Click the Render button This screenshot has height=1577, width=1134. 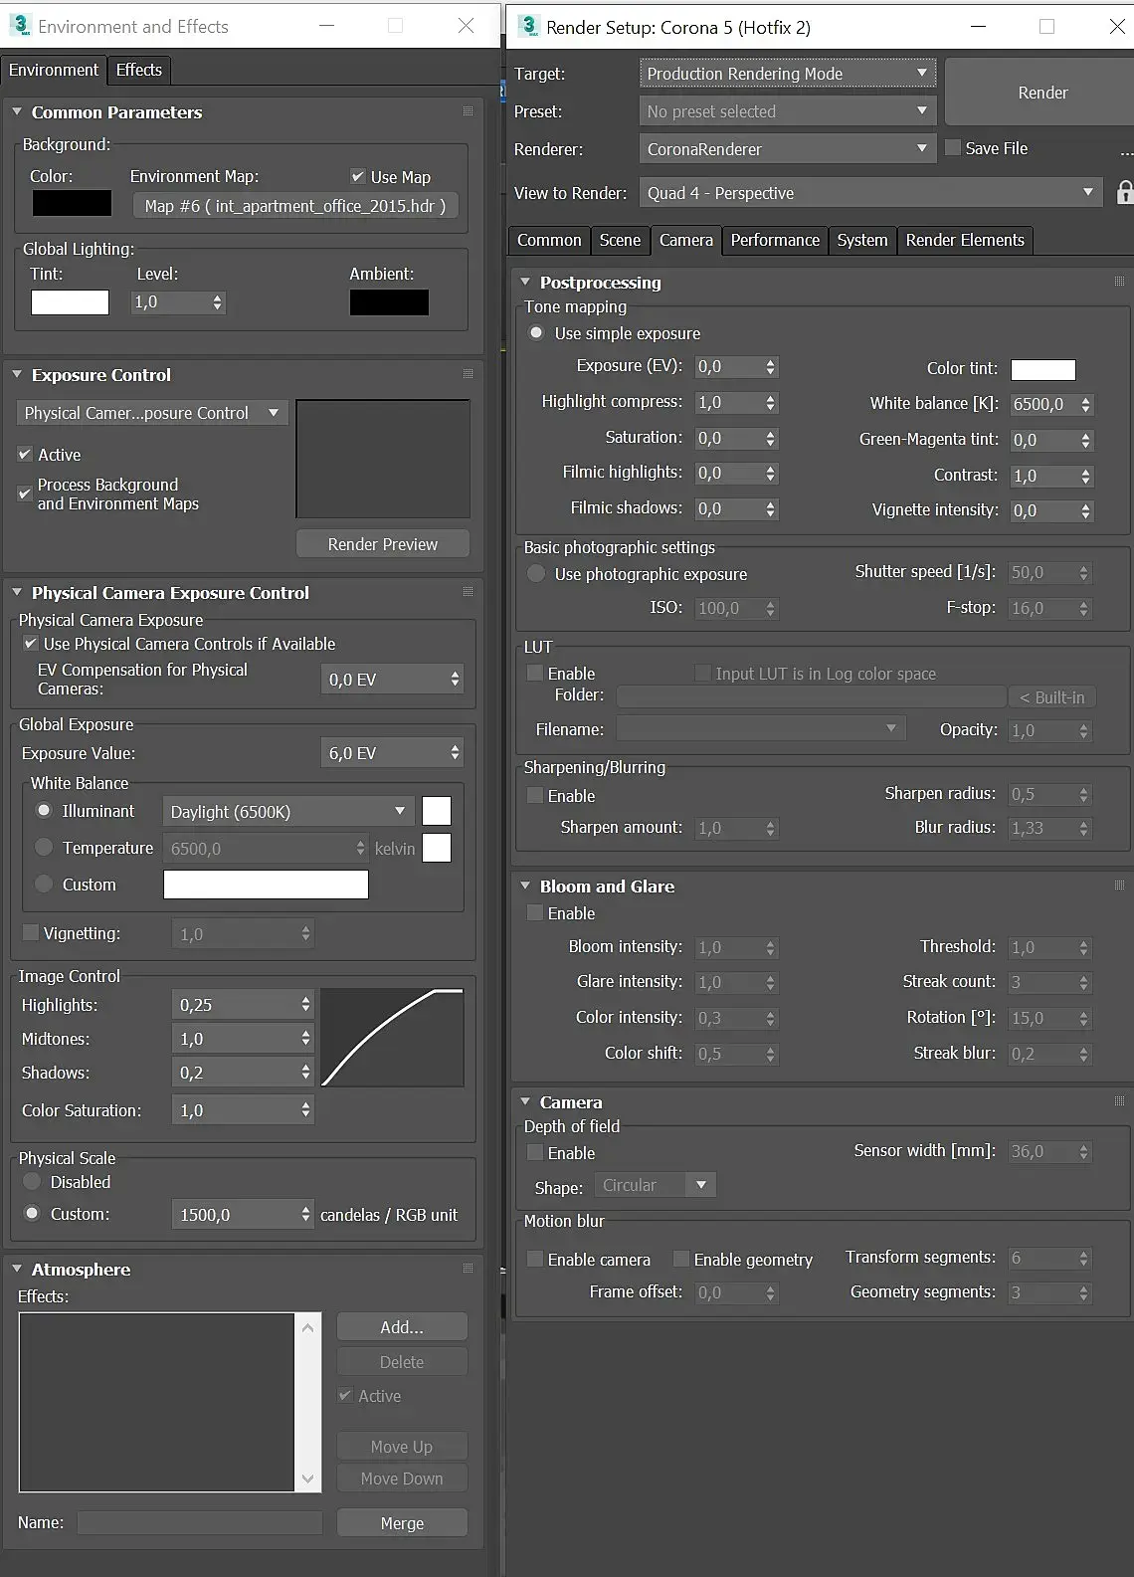tap(1040, 93)
